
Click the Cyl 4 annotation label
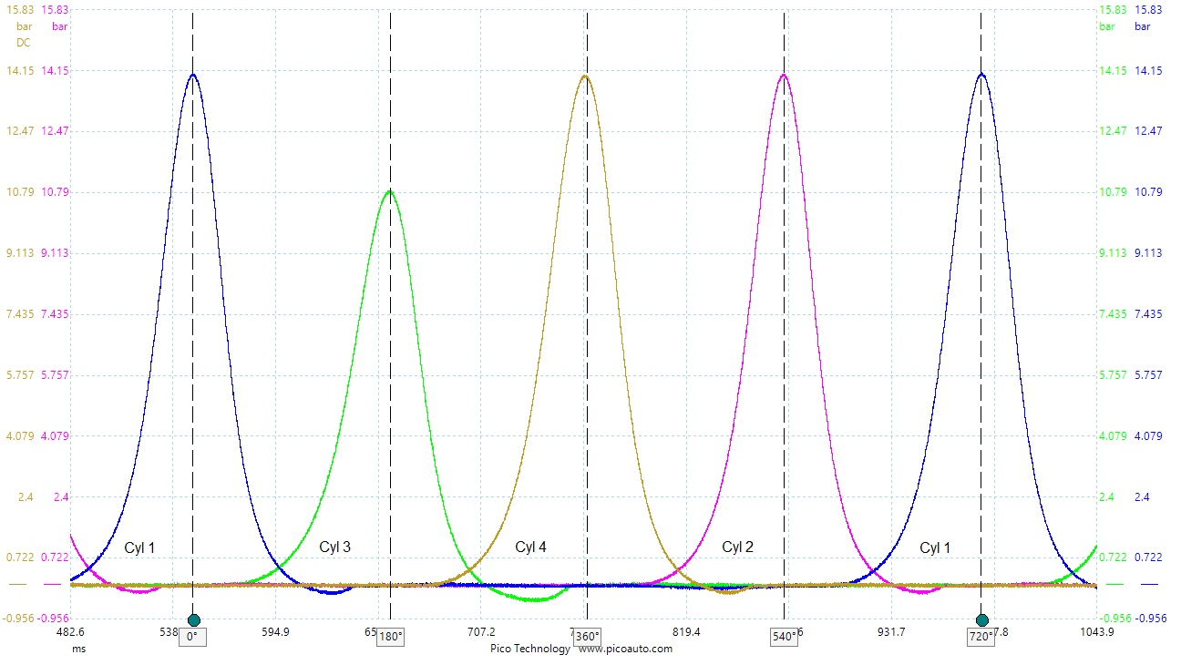(530, 547)
